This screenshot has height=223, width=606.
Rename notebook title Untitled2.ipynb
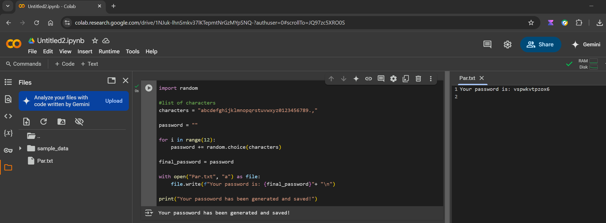pyautogui.click(x=61, y=41)
